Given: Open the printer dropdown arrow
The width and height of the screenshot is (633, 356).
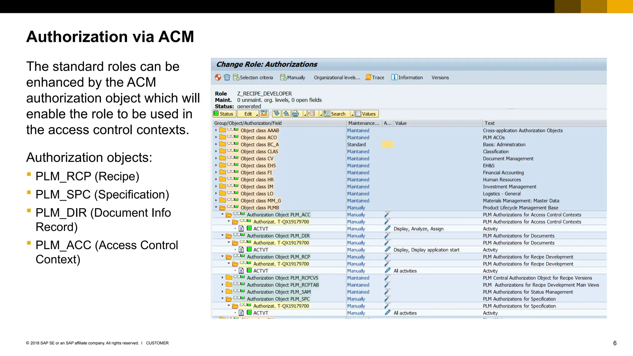Looking at the screenshot, I should [x=305, y=114].
